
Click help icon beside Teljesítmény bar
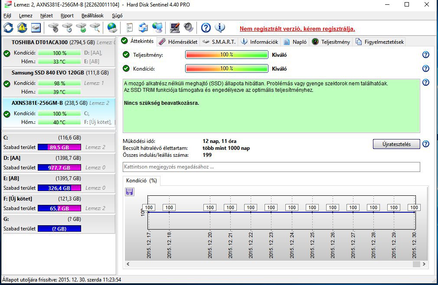click(x=426, y=55)
